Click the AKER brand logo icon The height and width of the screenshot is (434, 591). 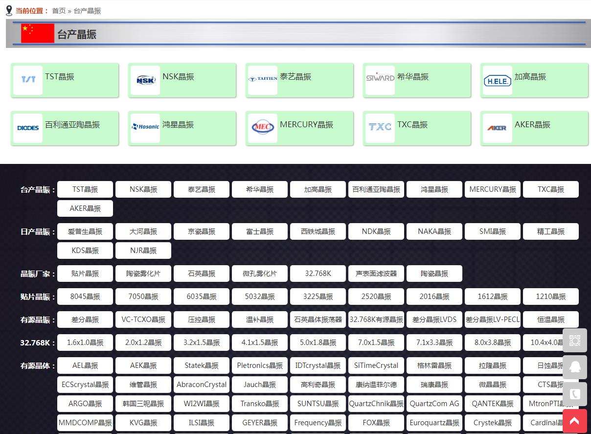point(498,128)
